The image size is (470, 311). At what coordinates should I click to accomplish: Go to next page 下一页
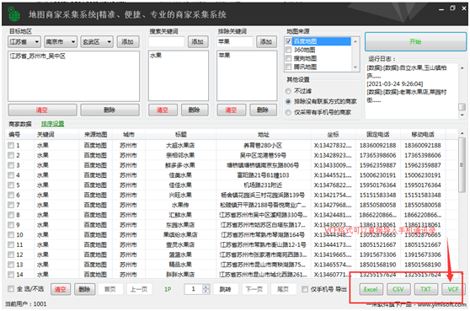click(254, 289)
